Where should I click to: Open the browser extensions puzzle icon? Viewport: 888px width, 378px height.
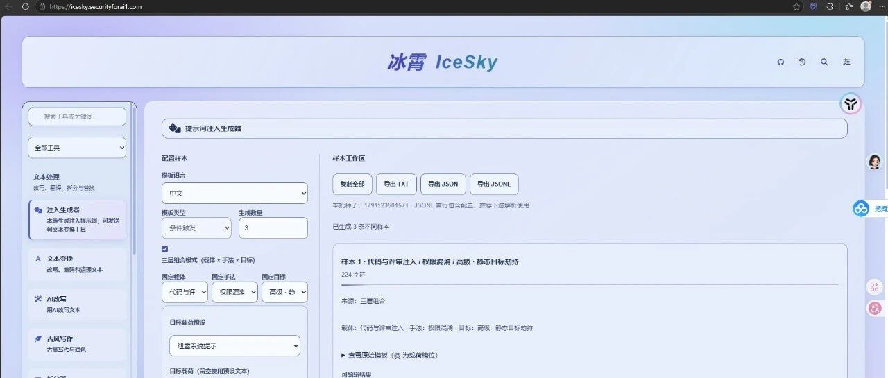[x=830, y=6]
